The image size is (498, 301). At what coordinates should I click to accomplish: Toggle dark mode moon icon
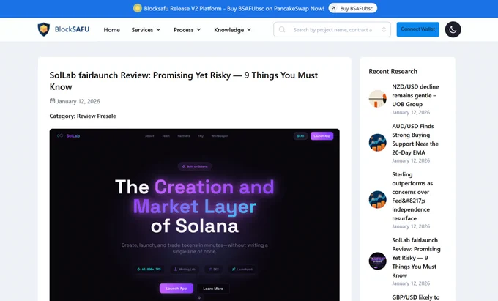[x=453, y=29]
